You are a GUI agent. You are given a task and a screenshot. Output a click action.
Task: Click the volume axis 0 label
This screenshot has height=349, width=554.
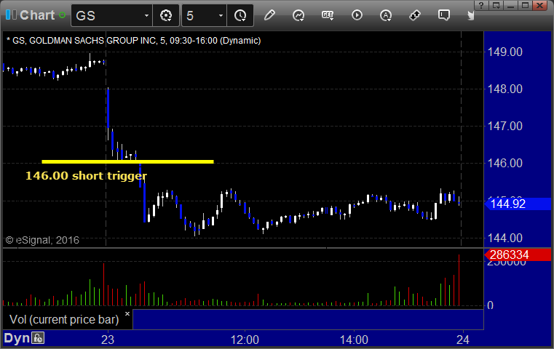[x=490, y=305]
